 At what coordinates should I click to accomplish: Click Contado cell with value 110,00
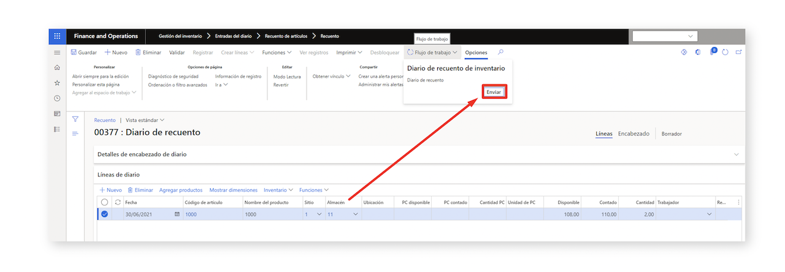tap(600, 214)
